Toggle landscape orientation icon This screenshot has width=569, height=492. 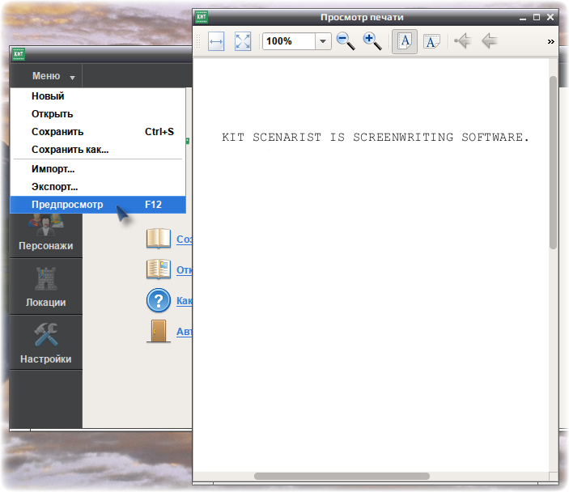(431, 41)
